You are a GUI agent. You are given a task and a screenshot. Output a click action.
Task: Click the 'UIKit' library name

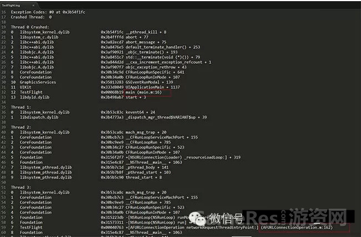click(x=26, y=87)
